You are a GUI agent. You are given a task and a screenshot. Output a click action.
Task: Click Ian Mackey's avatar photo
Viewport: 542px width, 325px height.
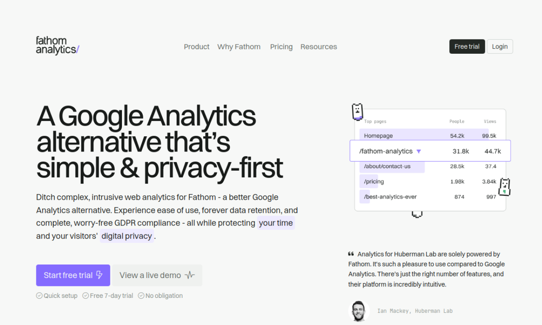coord(359,311)
